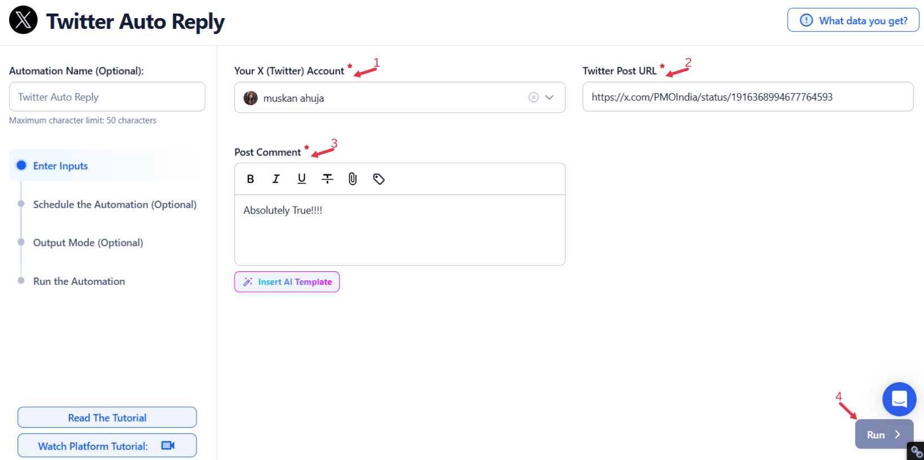Clear the selected muskan ahuja account
Viewport: 924px width, 460px height.
[533, 97]
